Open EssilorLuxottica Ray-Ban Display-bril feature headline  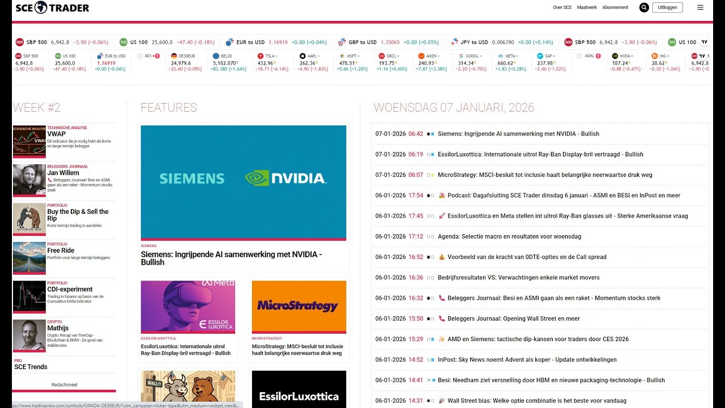(x=186, y=350)
